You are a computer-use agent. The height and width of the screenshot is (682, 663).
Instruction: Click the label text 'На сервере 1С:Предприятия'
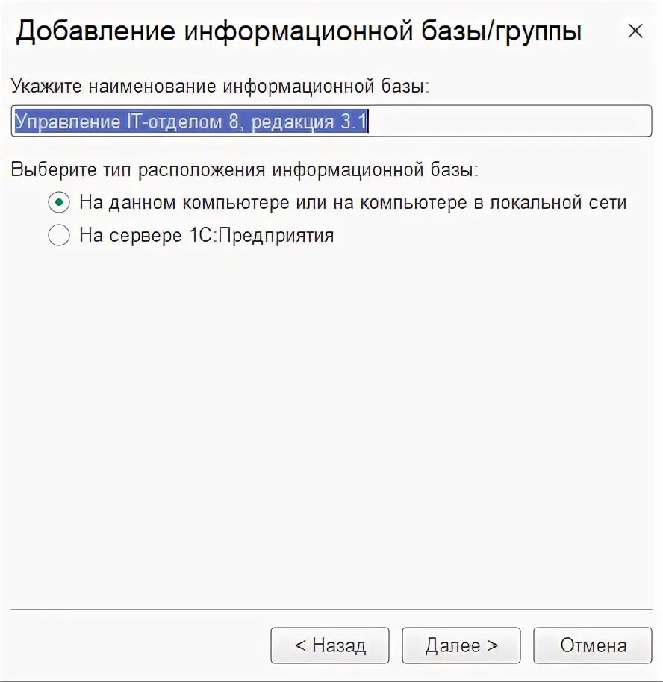(207, 235)
